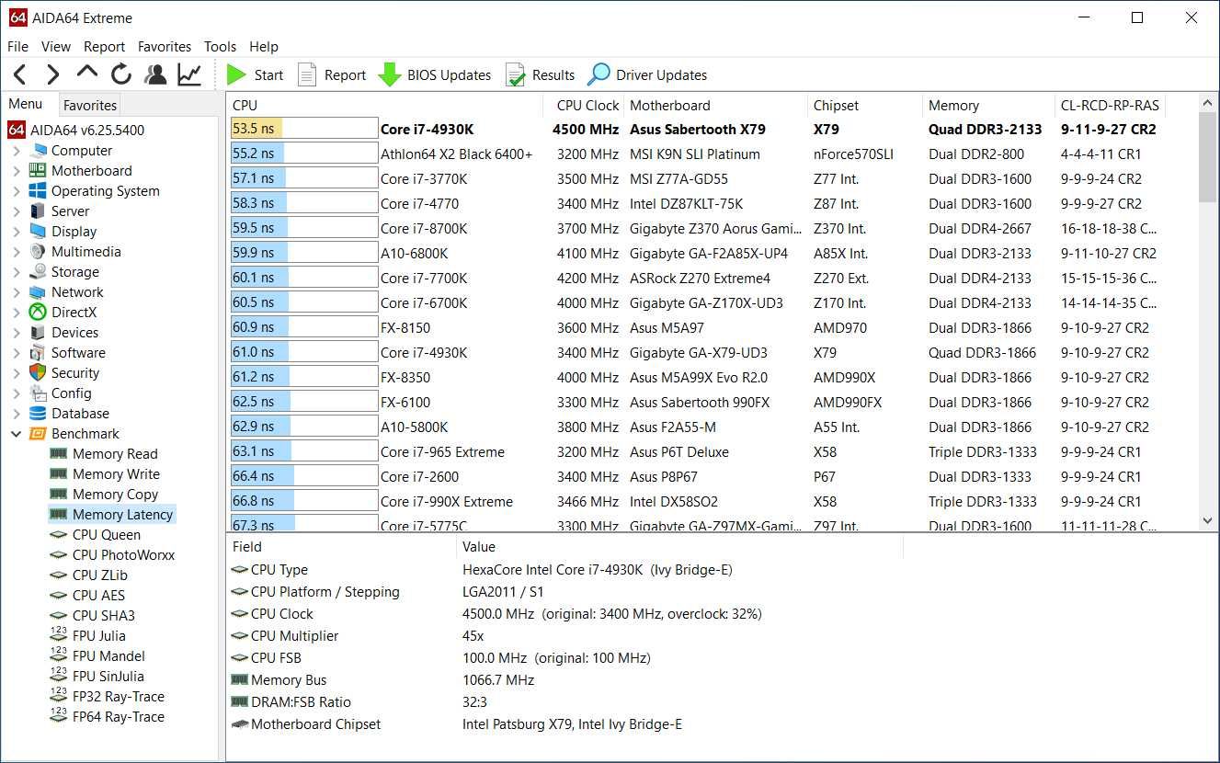
Task: Open Driver Updates
Action: point(648,75)
